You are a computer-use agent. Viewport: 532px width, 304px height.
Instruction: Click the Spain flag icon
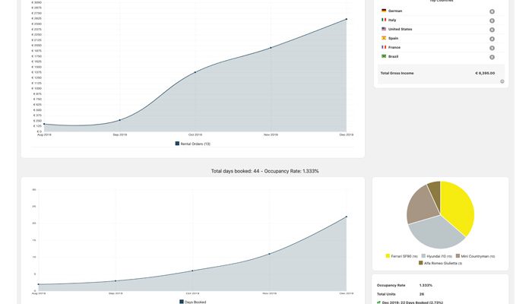point(384,38)
